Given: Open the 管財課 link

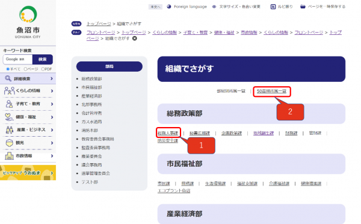Looking at the screenshot, I should [315, 133].
